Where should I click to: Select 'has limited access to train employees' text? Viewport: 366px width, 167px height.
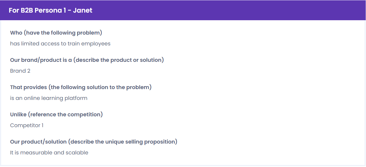click(60, 44)
